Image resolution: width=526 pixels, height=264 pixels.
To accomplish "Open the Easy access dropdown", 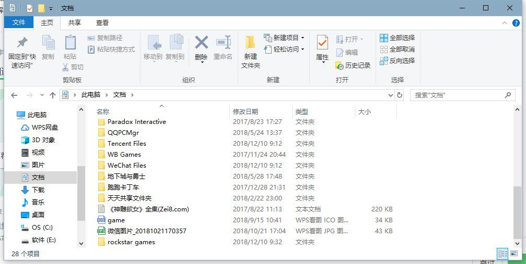I will click(x=284, y=49).
